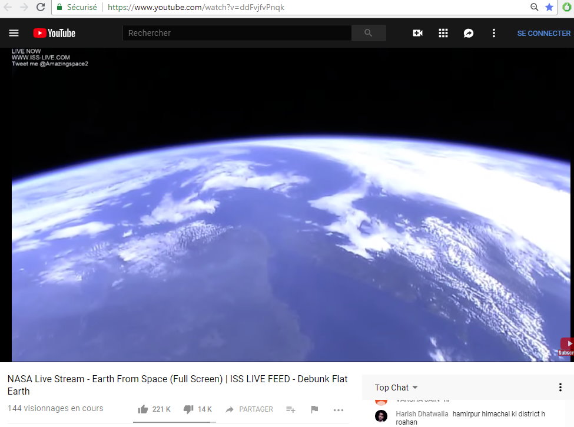
Task: Open the messages share bubble icon
Action: click(469, 34)
